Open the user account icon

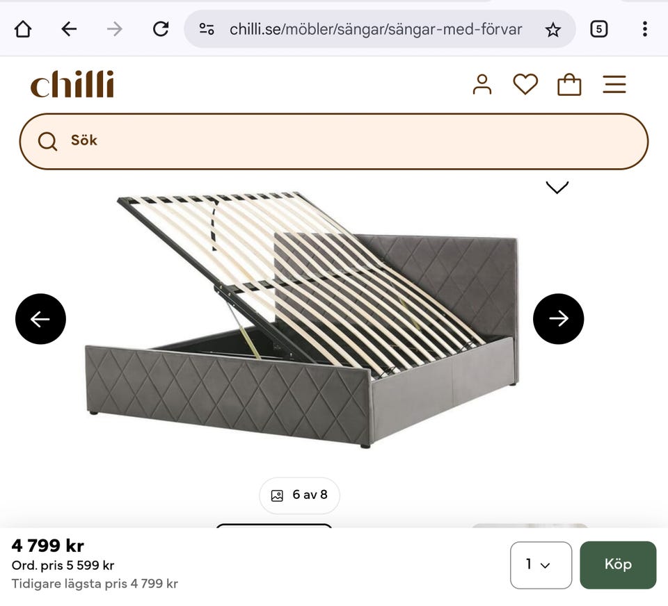click(x=482, y=84)
